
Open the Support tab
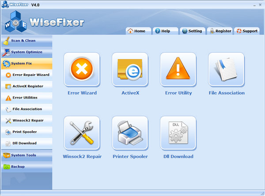click(247, 31)
